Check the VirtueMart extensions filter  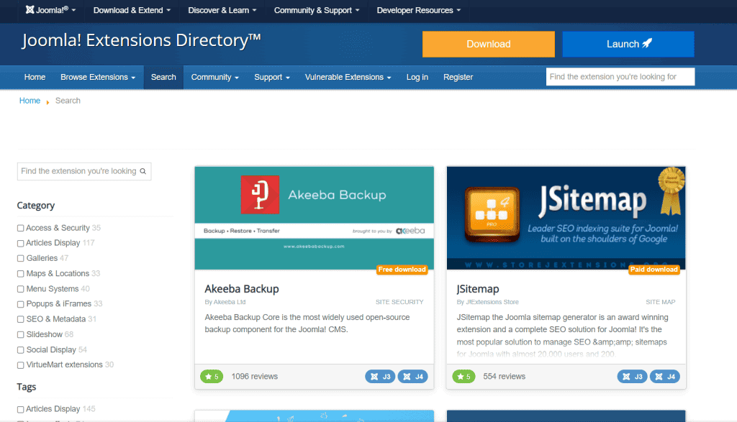coord(20,365)
